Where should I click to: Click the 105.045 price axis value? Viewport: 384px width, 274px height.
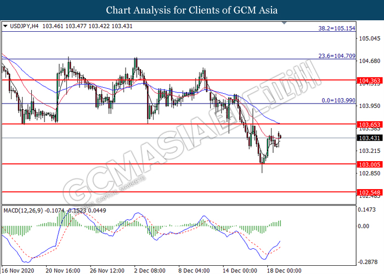(370, 38)
